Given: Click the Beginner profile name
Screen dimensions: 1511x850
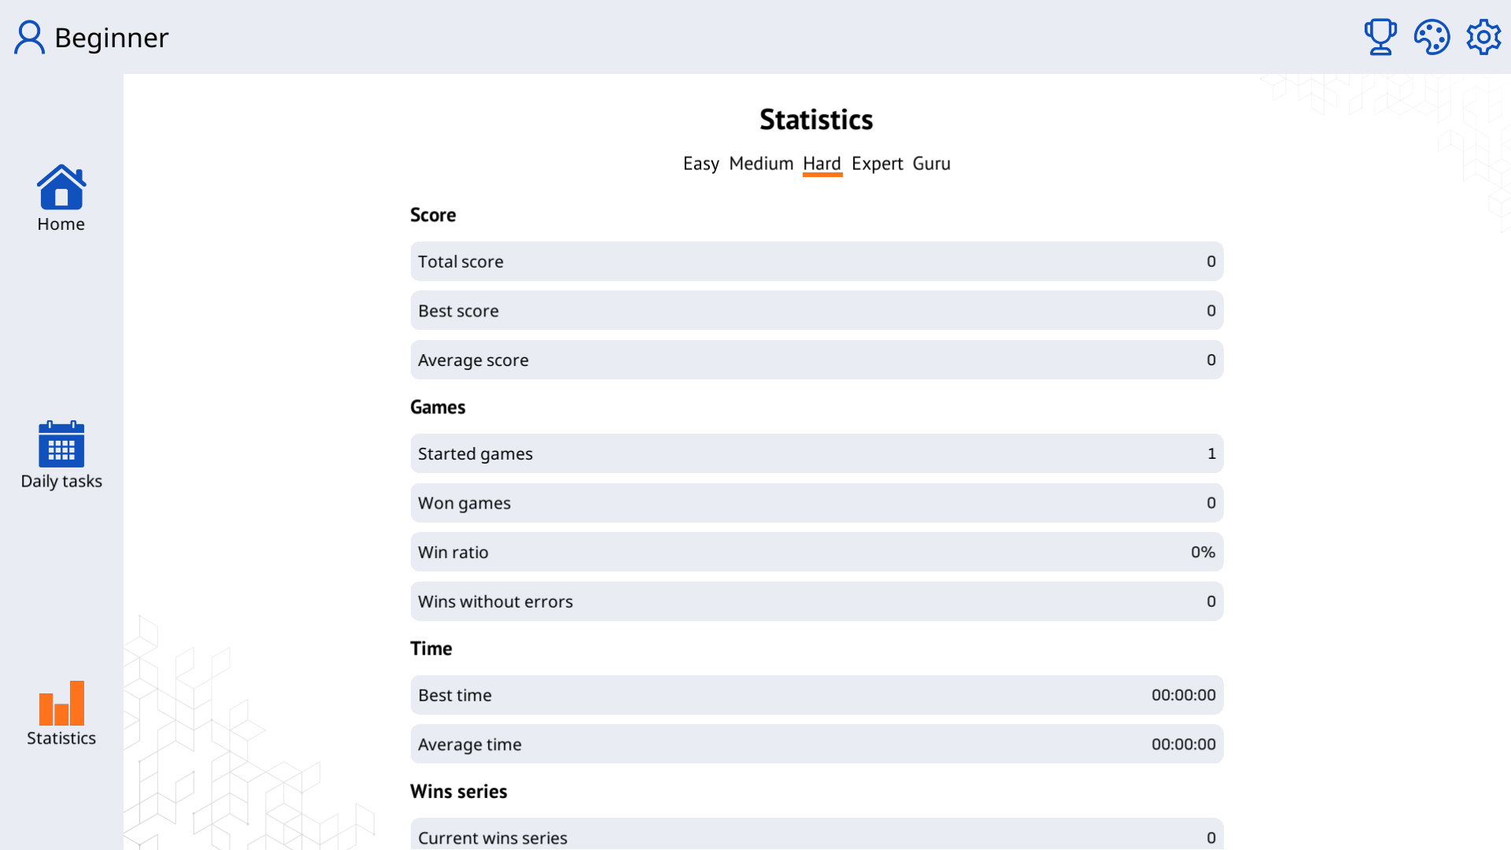Looking at the screenshot, I should 111,36.
